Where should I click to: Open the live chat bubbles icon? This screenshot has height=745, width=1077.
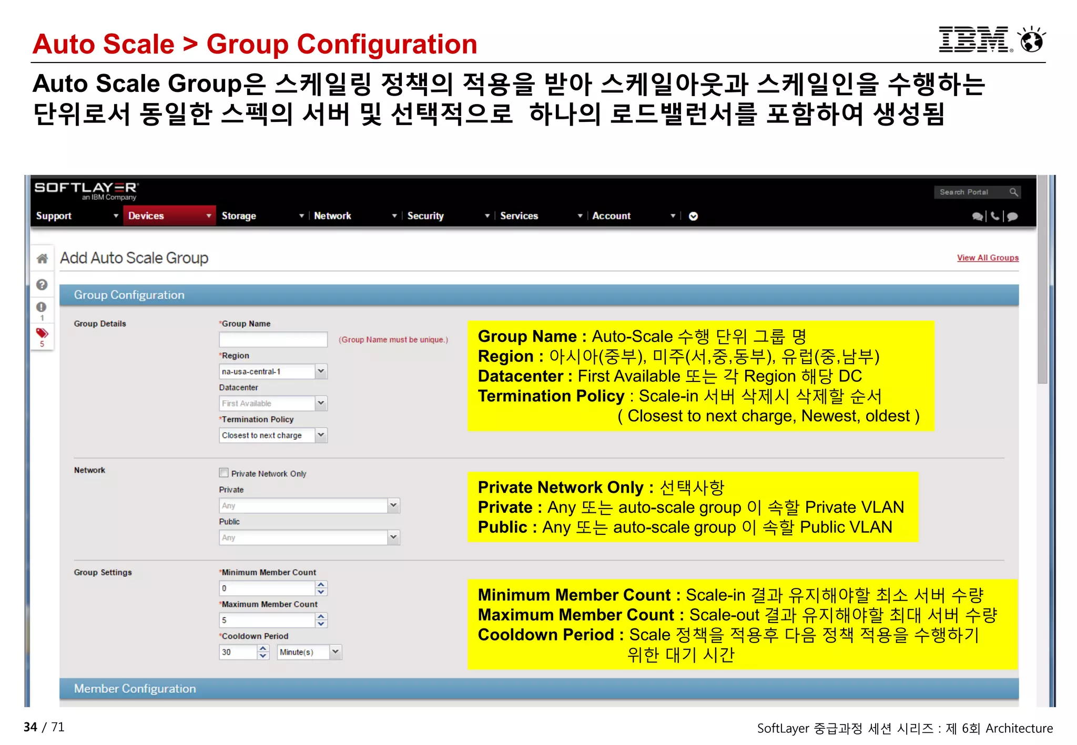coord(977,216)
